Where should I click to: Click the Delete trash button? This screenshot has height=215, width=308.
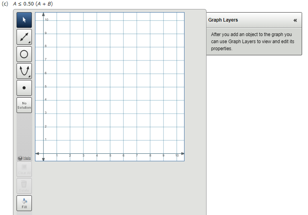click(x=24, y=186)
